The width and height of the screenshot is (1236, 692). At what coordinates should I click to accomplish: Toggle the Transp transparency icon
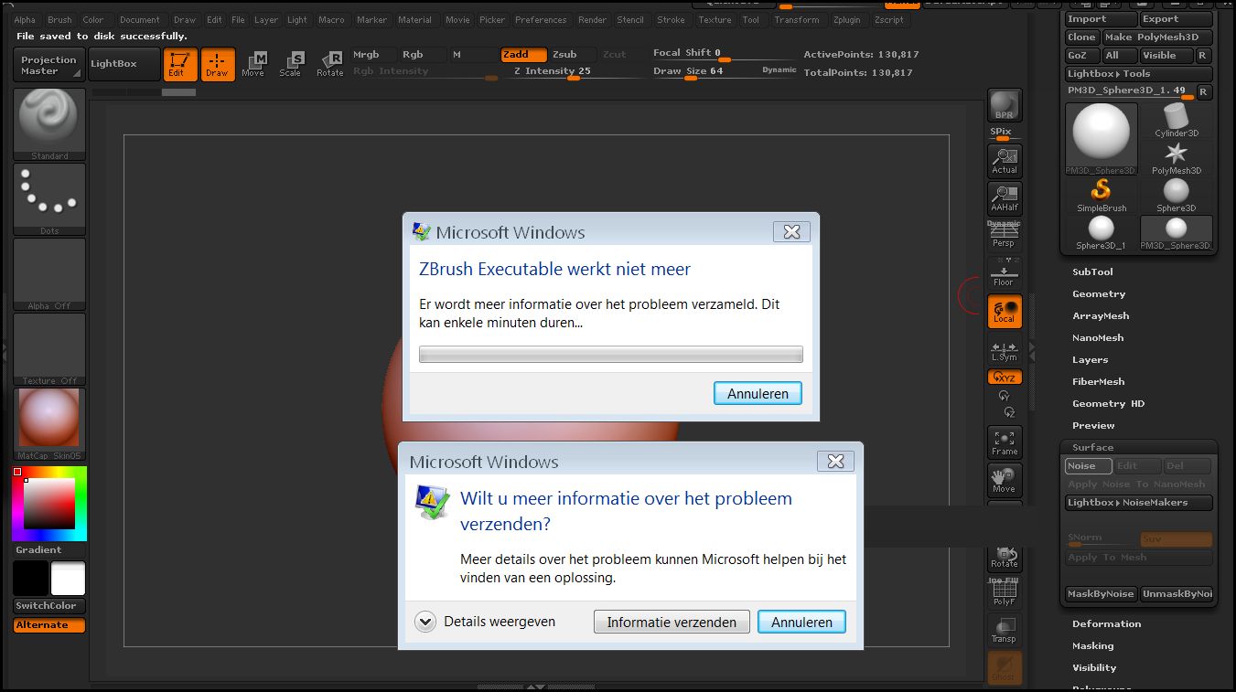coord(1005,630)
